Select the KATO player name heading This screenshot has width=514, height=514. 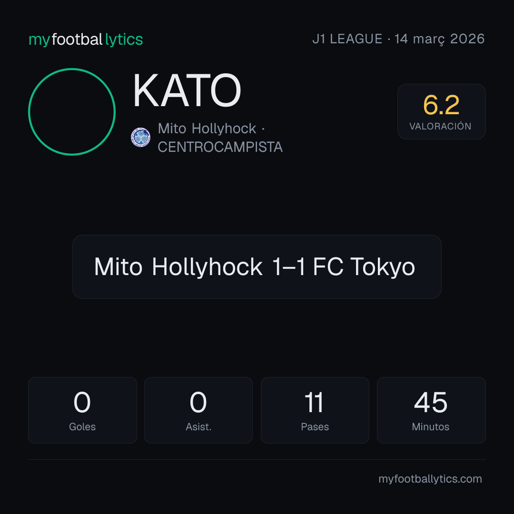tap(187, 90)
